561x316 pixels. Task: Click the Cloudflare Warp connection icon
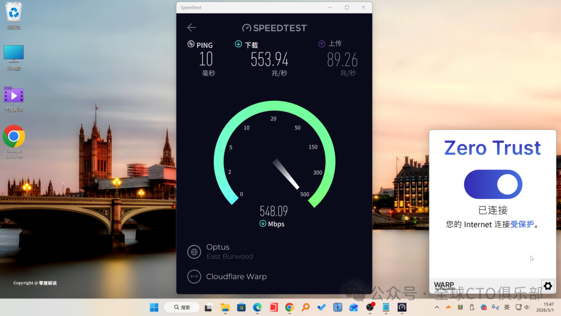tap(194, 276)
